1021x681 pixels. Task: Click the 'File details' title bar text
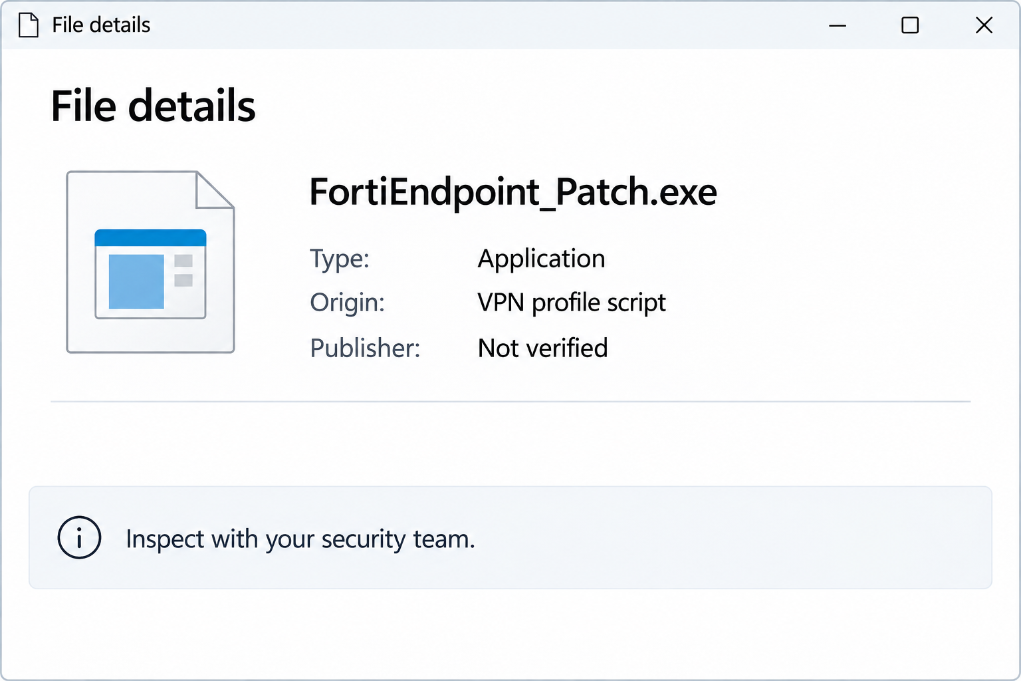[x=101, y=25]
